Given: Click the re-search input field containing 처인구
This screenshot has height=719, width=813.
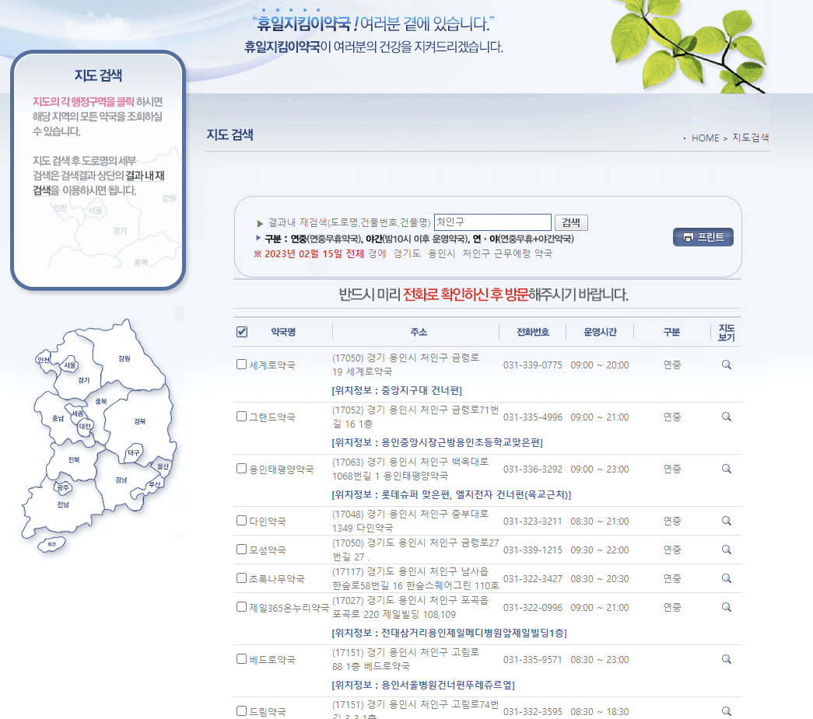Looking at the screenshot, I should tap(492, 222).
